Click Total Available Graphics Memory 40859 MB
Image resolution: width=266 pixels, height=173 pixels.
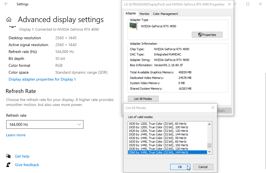(x=185, y=72)
